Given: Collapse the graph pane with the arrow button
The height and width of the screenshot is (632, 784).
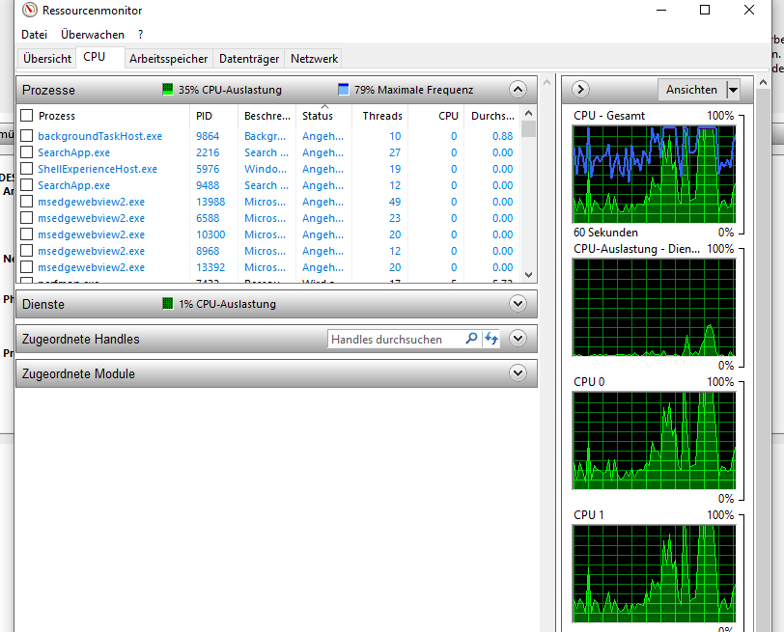Looking at the screenshot, I should pos(580,90).
